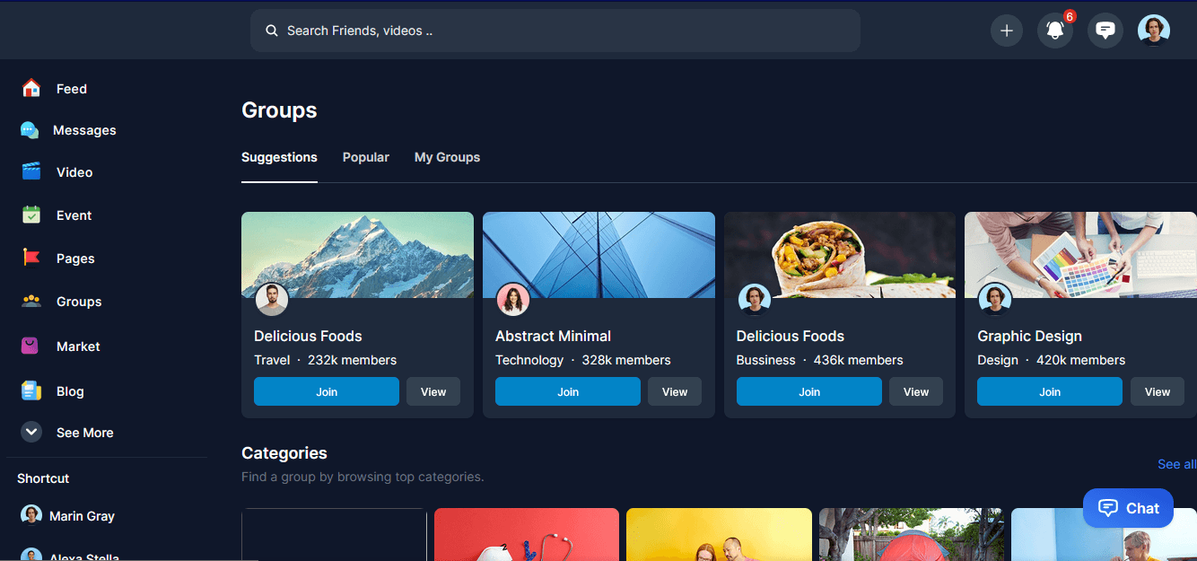Open Messages chat bubble icon in sidebar
This screenshot has width=1197, height=561.
click(x=30, y=130)
